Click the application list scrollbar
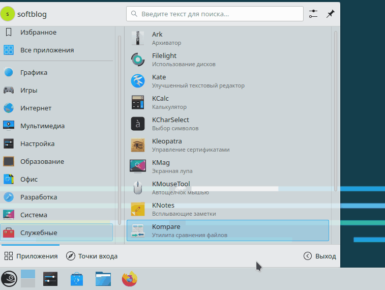 coord(335,111)
